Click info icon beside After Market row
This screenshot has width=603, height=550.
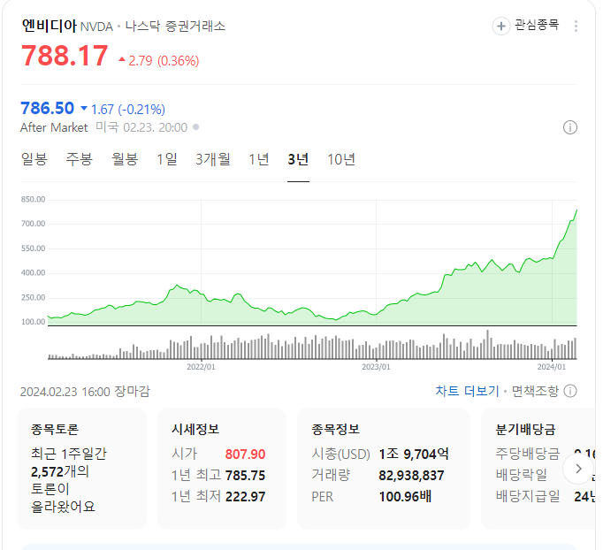click(x=570, y=127)
